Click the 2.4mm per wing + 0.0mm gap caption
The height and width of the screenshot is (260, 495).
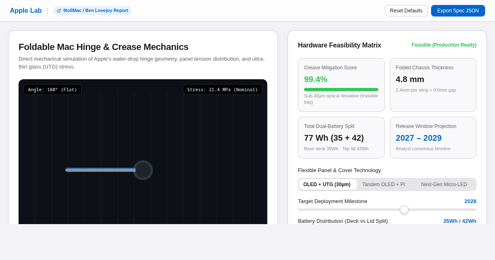[426, 90]
